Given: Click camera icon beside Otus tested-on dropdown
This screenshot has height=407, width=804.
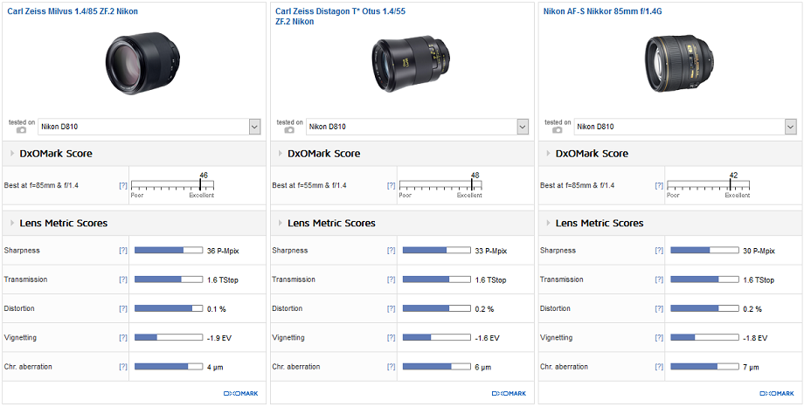Looking at the screenshot, I should tap(289, 130).
